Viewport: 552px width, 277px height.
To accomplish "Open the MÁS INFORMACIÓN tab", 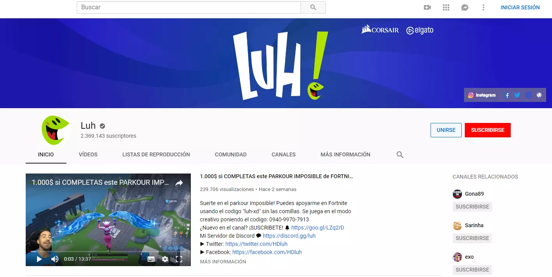I will 345,154.
